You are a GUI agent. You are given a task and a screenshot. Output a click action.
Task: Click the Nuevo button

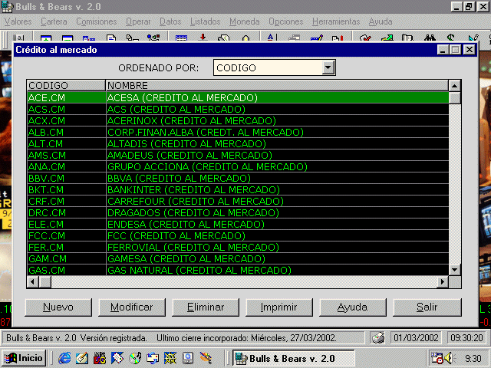point(58,307)
